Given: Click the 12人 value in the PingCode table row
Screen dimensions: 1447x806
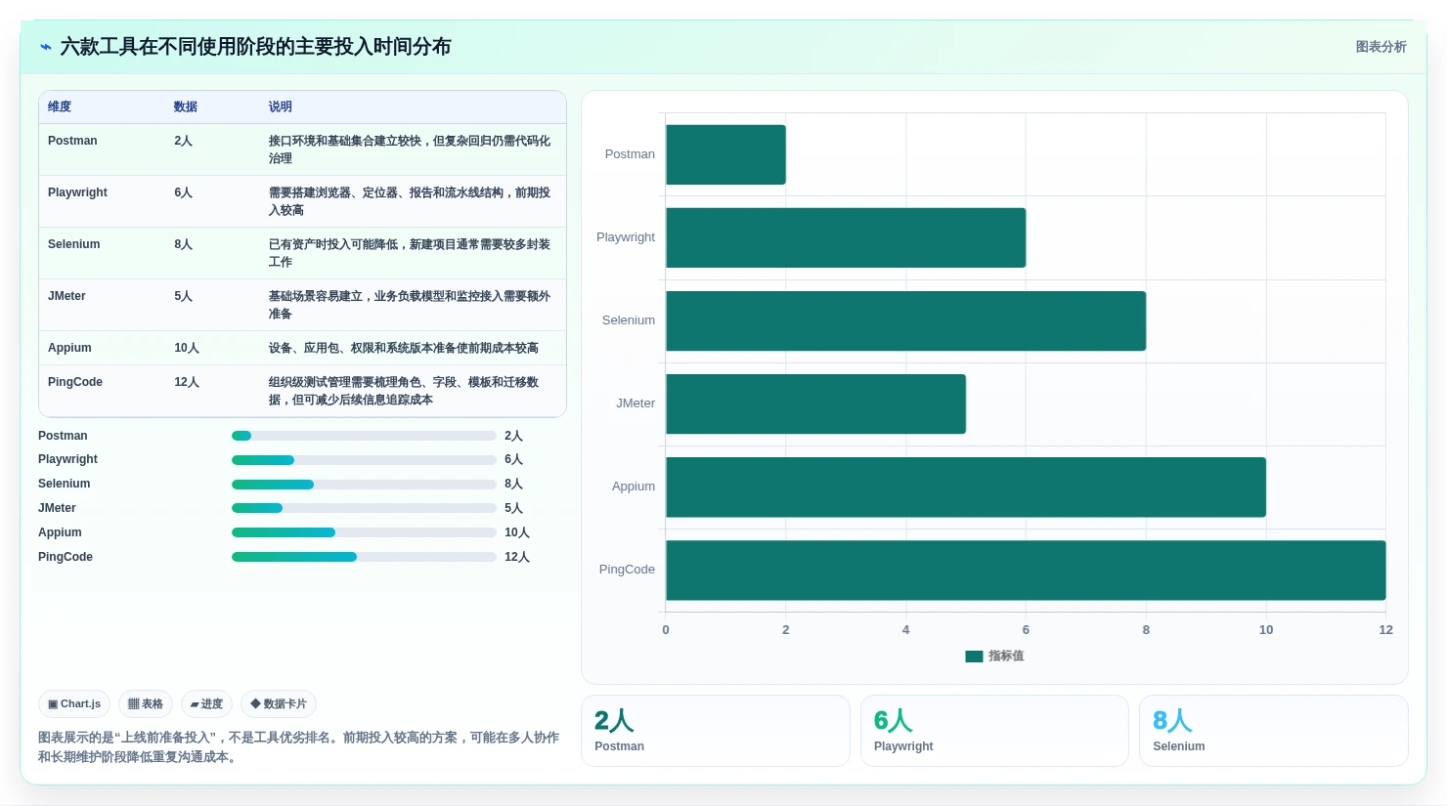Looking at the screenshot, I should point(187,382).
